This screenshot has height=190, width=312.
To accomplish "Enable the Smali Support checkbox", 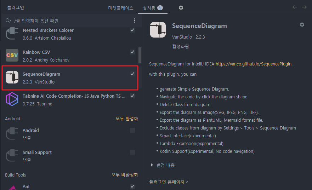I will [132, 152].
